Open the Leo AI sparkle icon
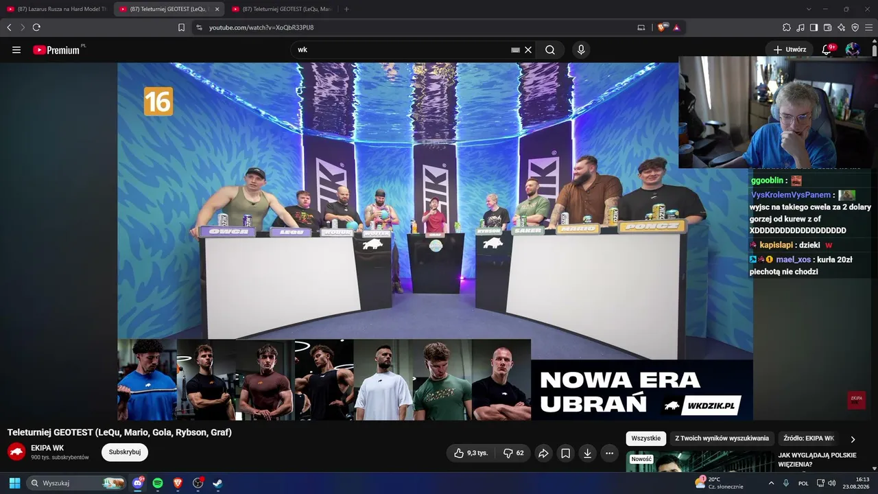The image size is (878, 494). pyautogui.click(x=841, y=27)
